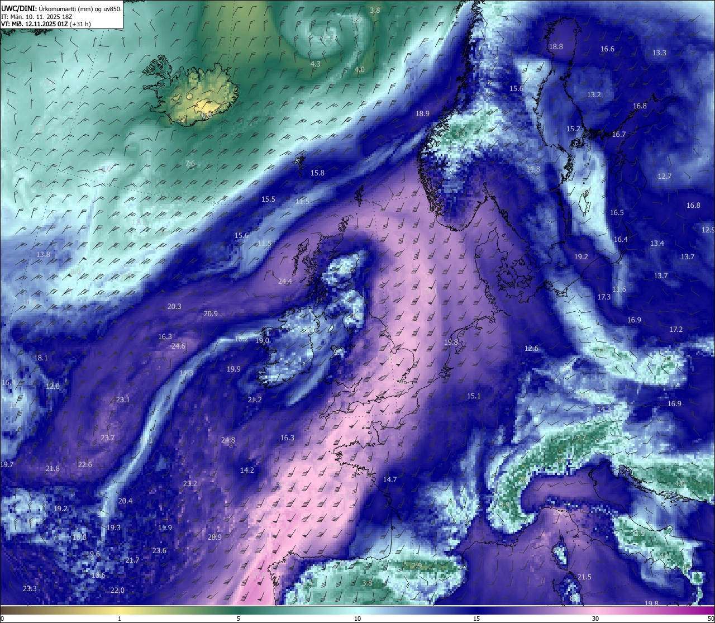Click the value label 16.6 in the top right
The height and width of the screenshot is (623, 715).
click(607, 49)
